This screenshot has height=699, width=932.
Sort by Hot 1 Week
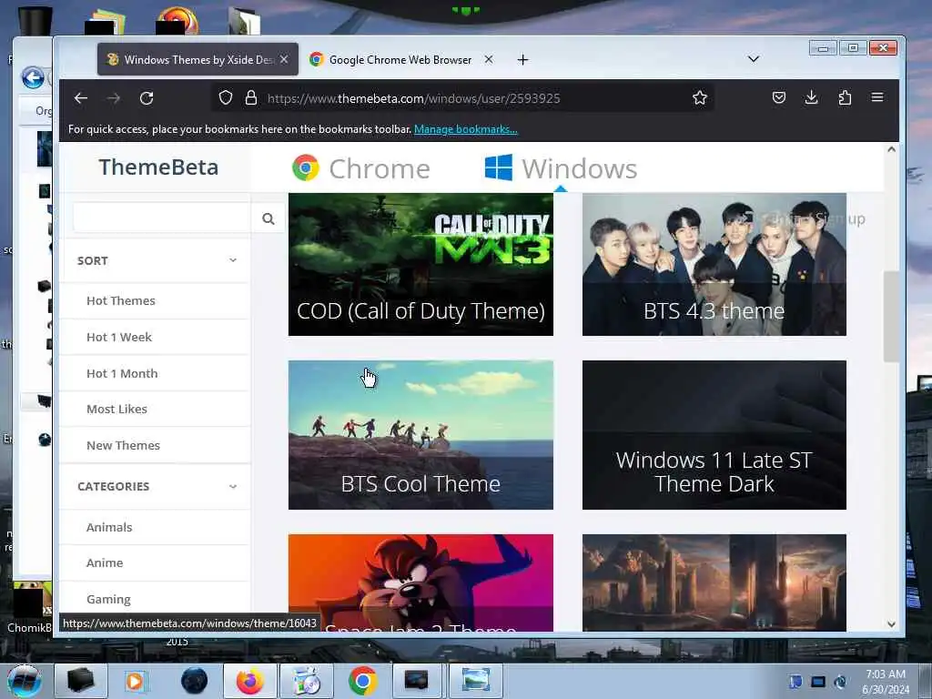click(x=119, y=337)
